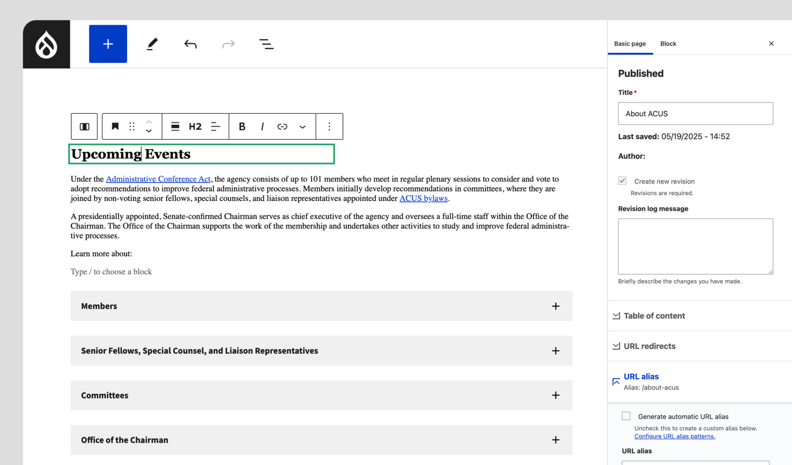
Task: Edit the Title field About ACUS
Action: [695, 114]
